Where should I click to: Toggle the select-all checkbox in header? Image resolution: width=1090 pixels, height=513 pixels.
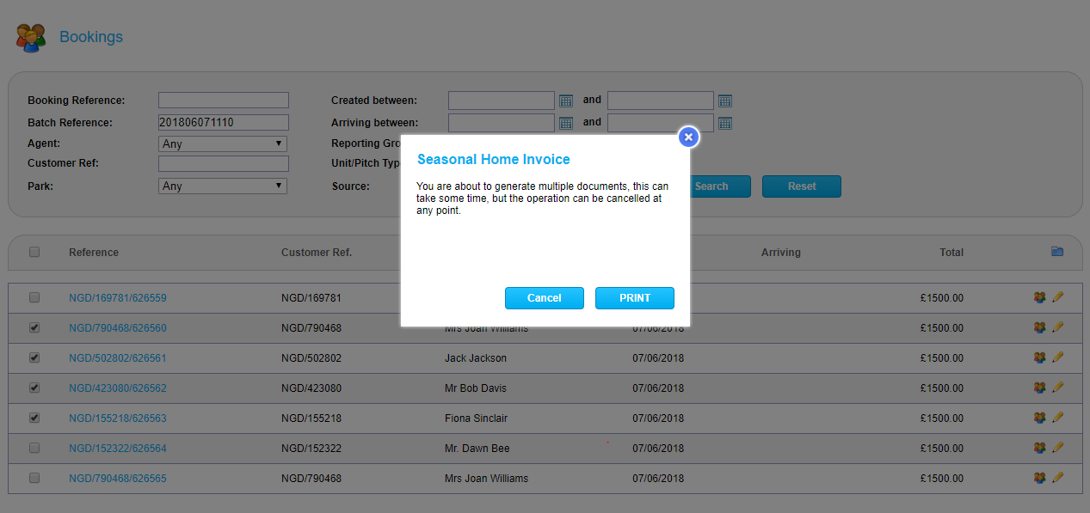click(x=34, y=252)
